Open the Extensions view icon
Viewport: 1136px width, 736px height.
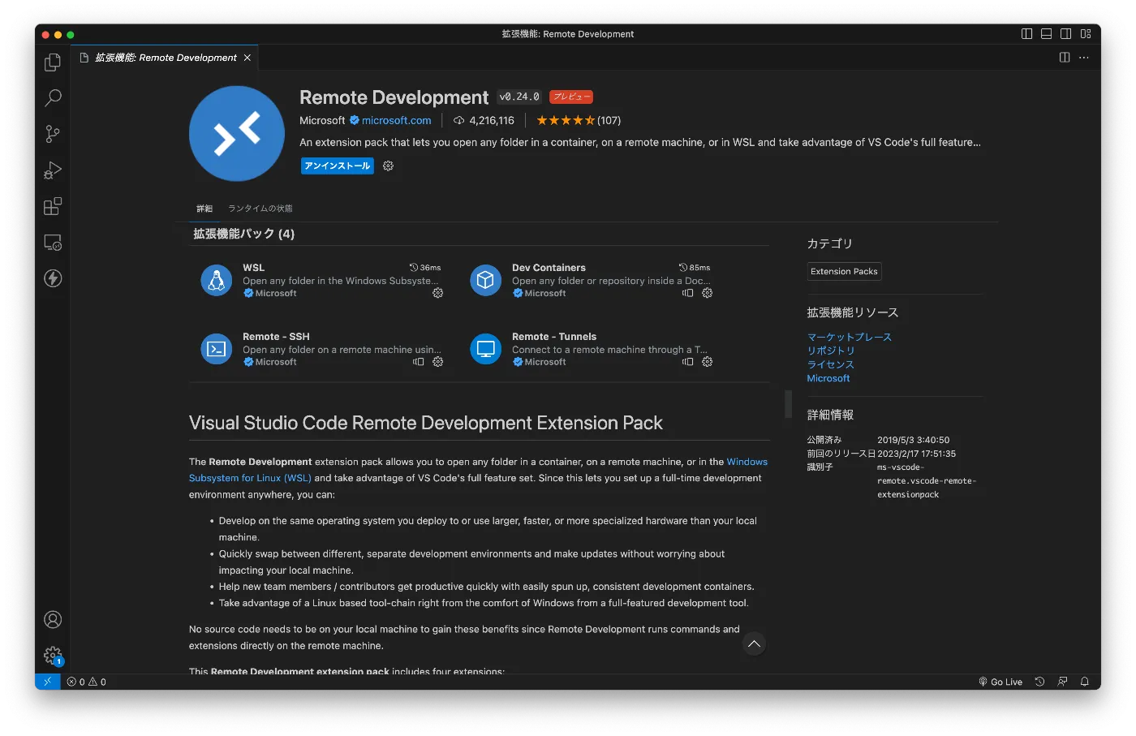pos(53,206)
